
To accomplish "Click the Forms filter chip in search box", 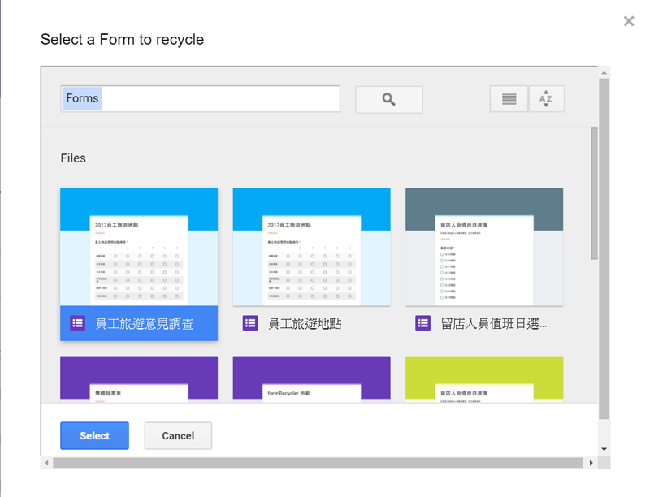I will coord(82,99).
